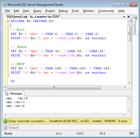Click 'Query executed successfu...' status text
This screenshot has height=138, width=140.
pos(27,121)
